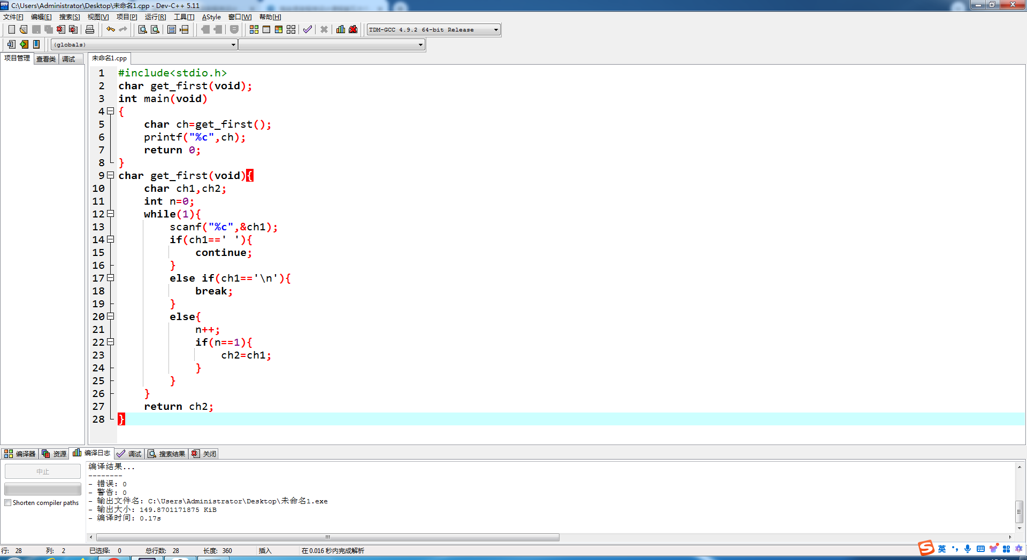Image resolution: width=1027 pixels, height=560 pixels.
Task: Click the Stop execution X icon
Action: pos(324,29)
